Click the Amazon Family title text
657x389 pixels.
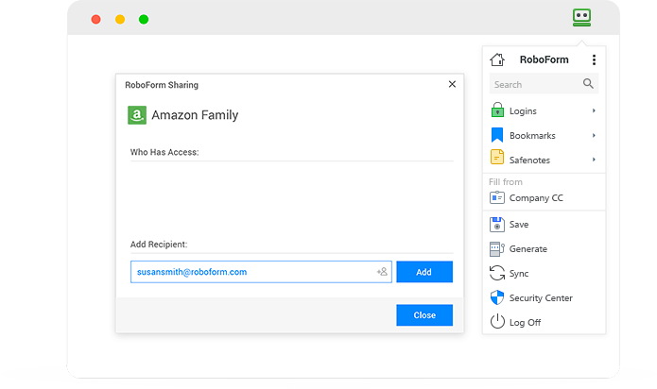point(195,115)
